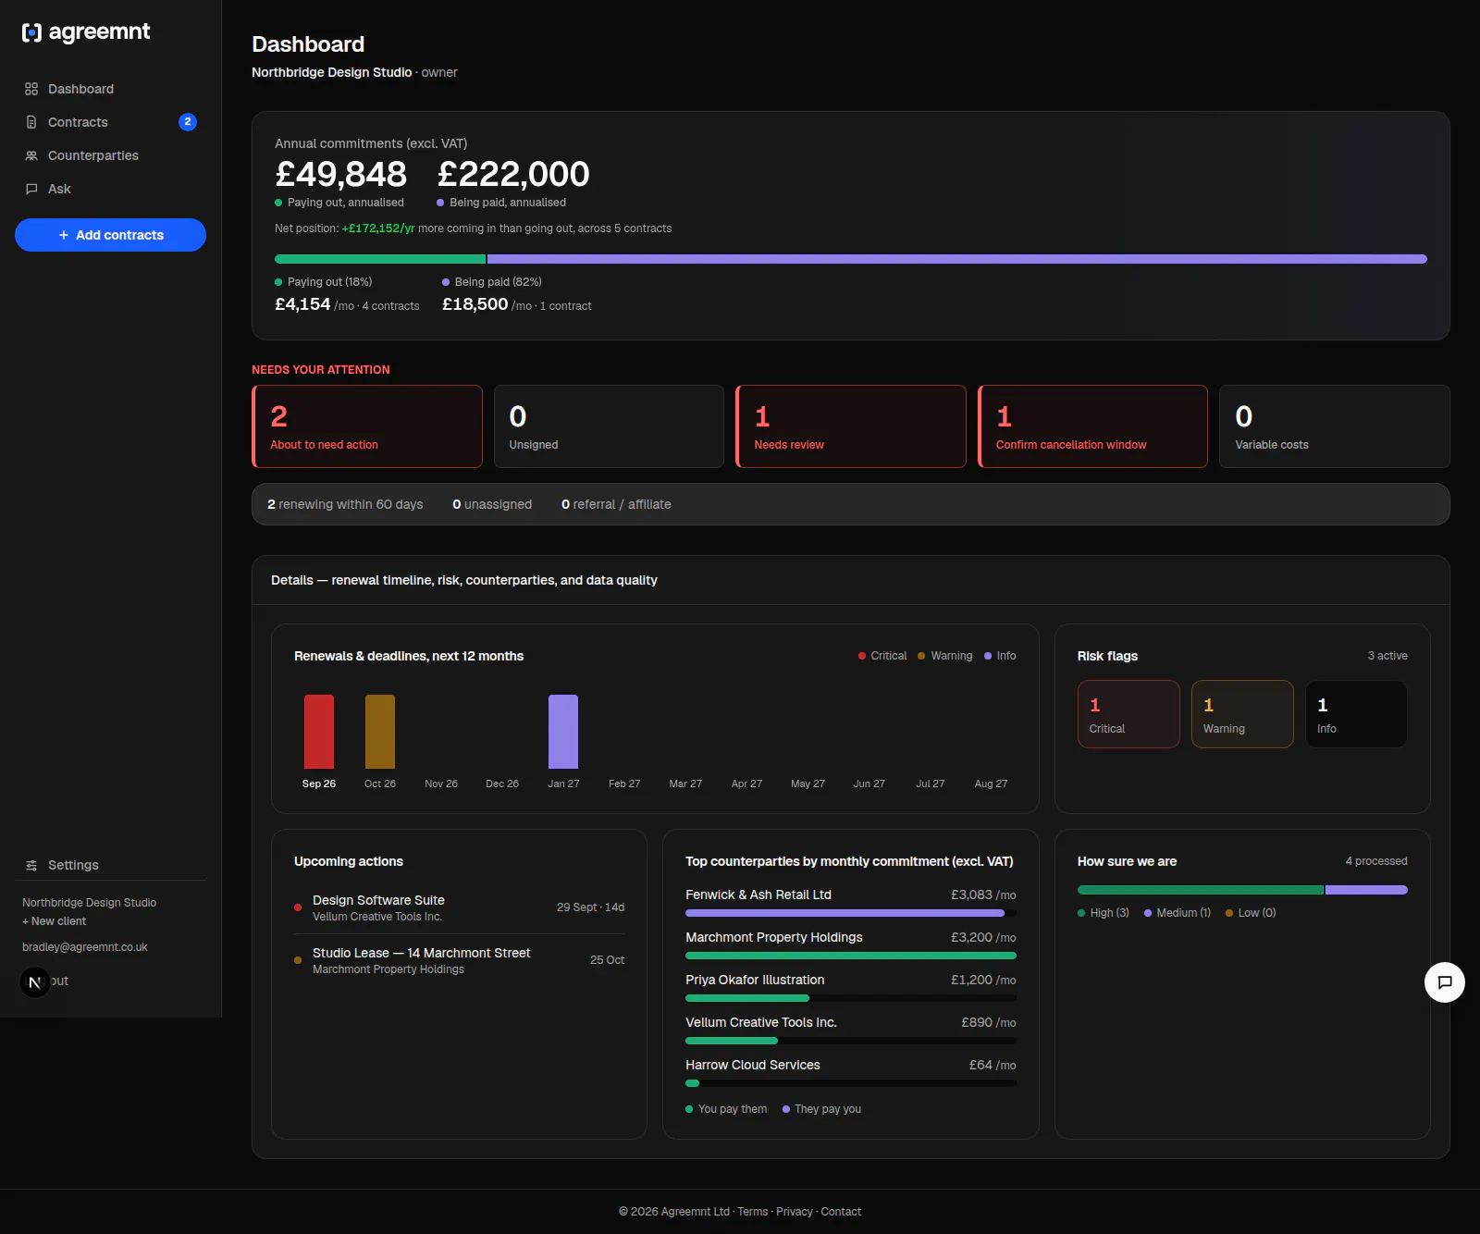The height and width of the screenshot is (1234, 1480).
Task: Open the Variable costs card
Action: pos(1335,426)
